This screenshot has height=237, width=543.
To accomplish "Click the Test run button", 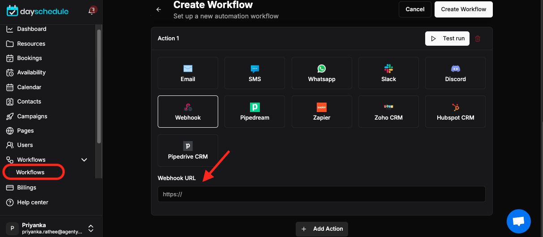I will (447, 39).
